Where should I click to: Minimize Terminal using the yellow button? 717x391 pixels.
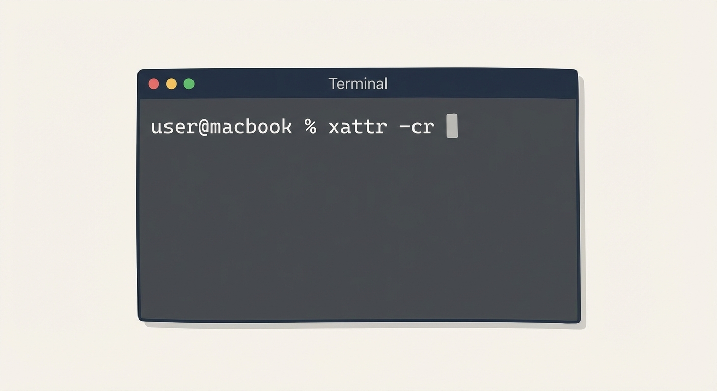172,84
